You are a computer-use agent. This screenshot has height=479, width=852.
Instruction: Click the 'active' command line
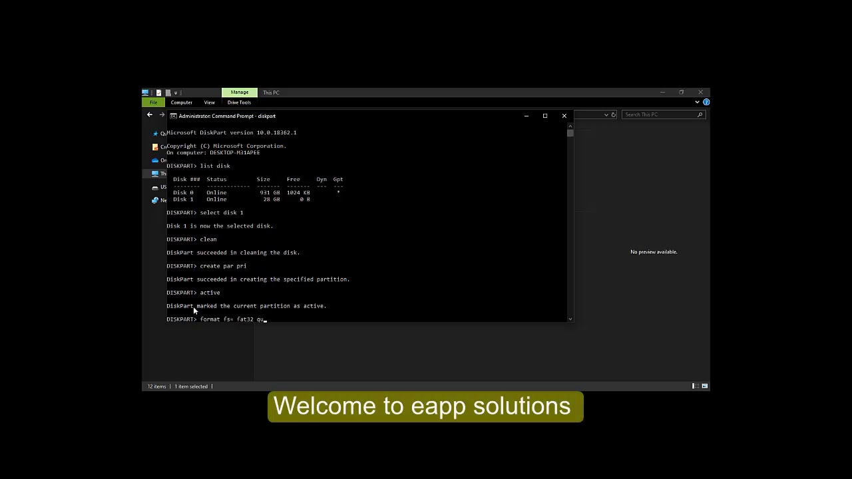pos(193,293)
